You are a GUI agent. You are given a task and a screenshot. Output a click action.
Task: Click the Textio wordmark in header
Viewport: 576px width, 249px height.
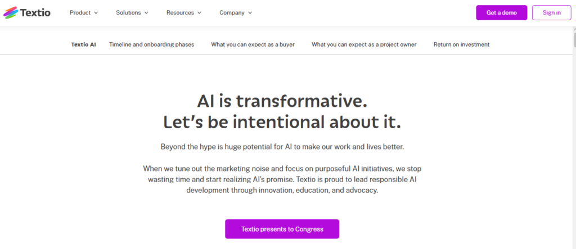35,13
